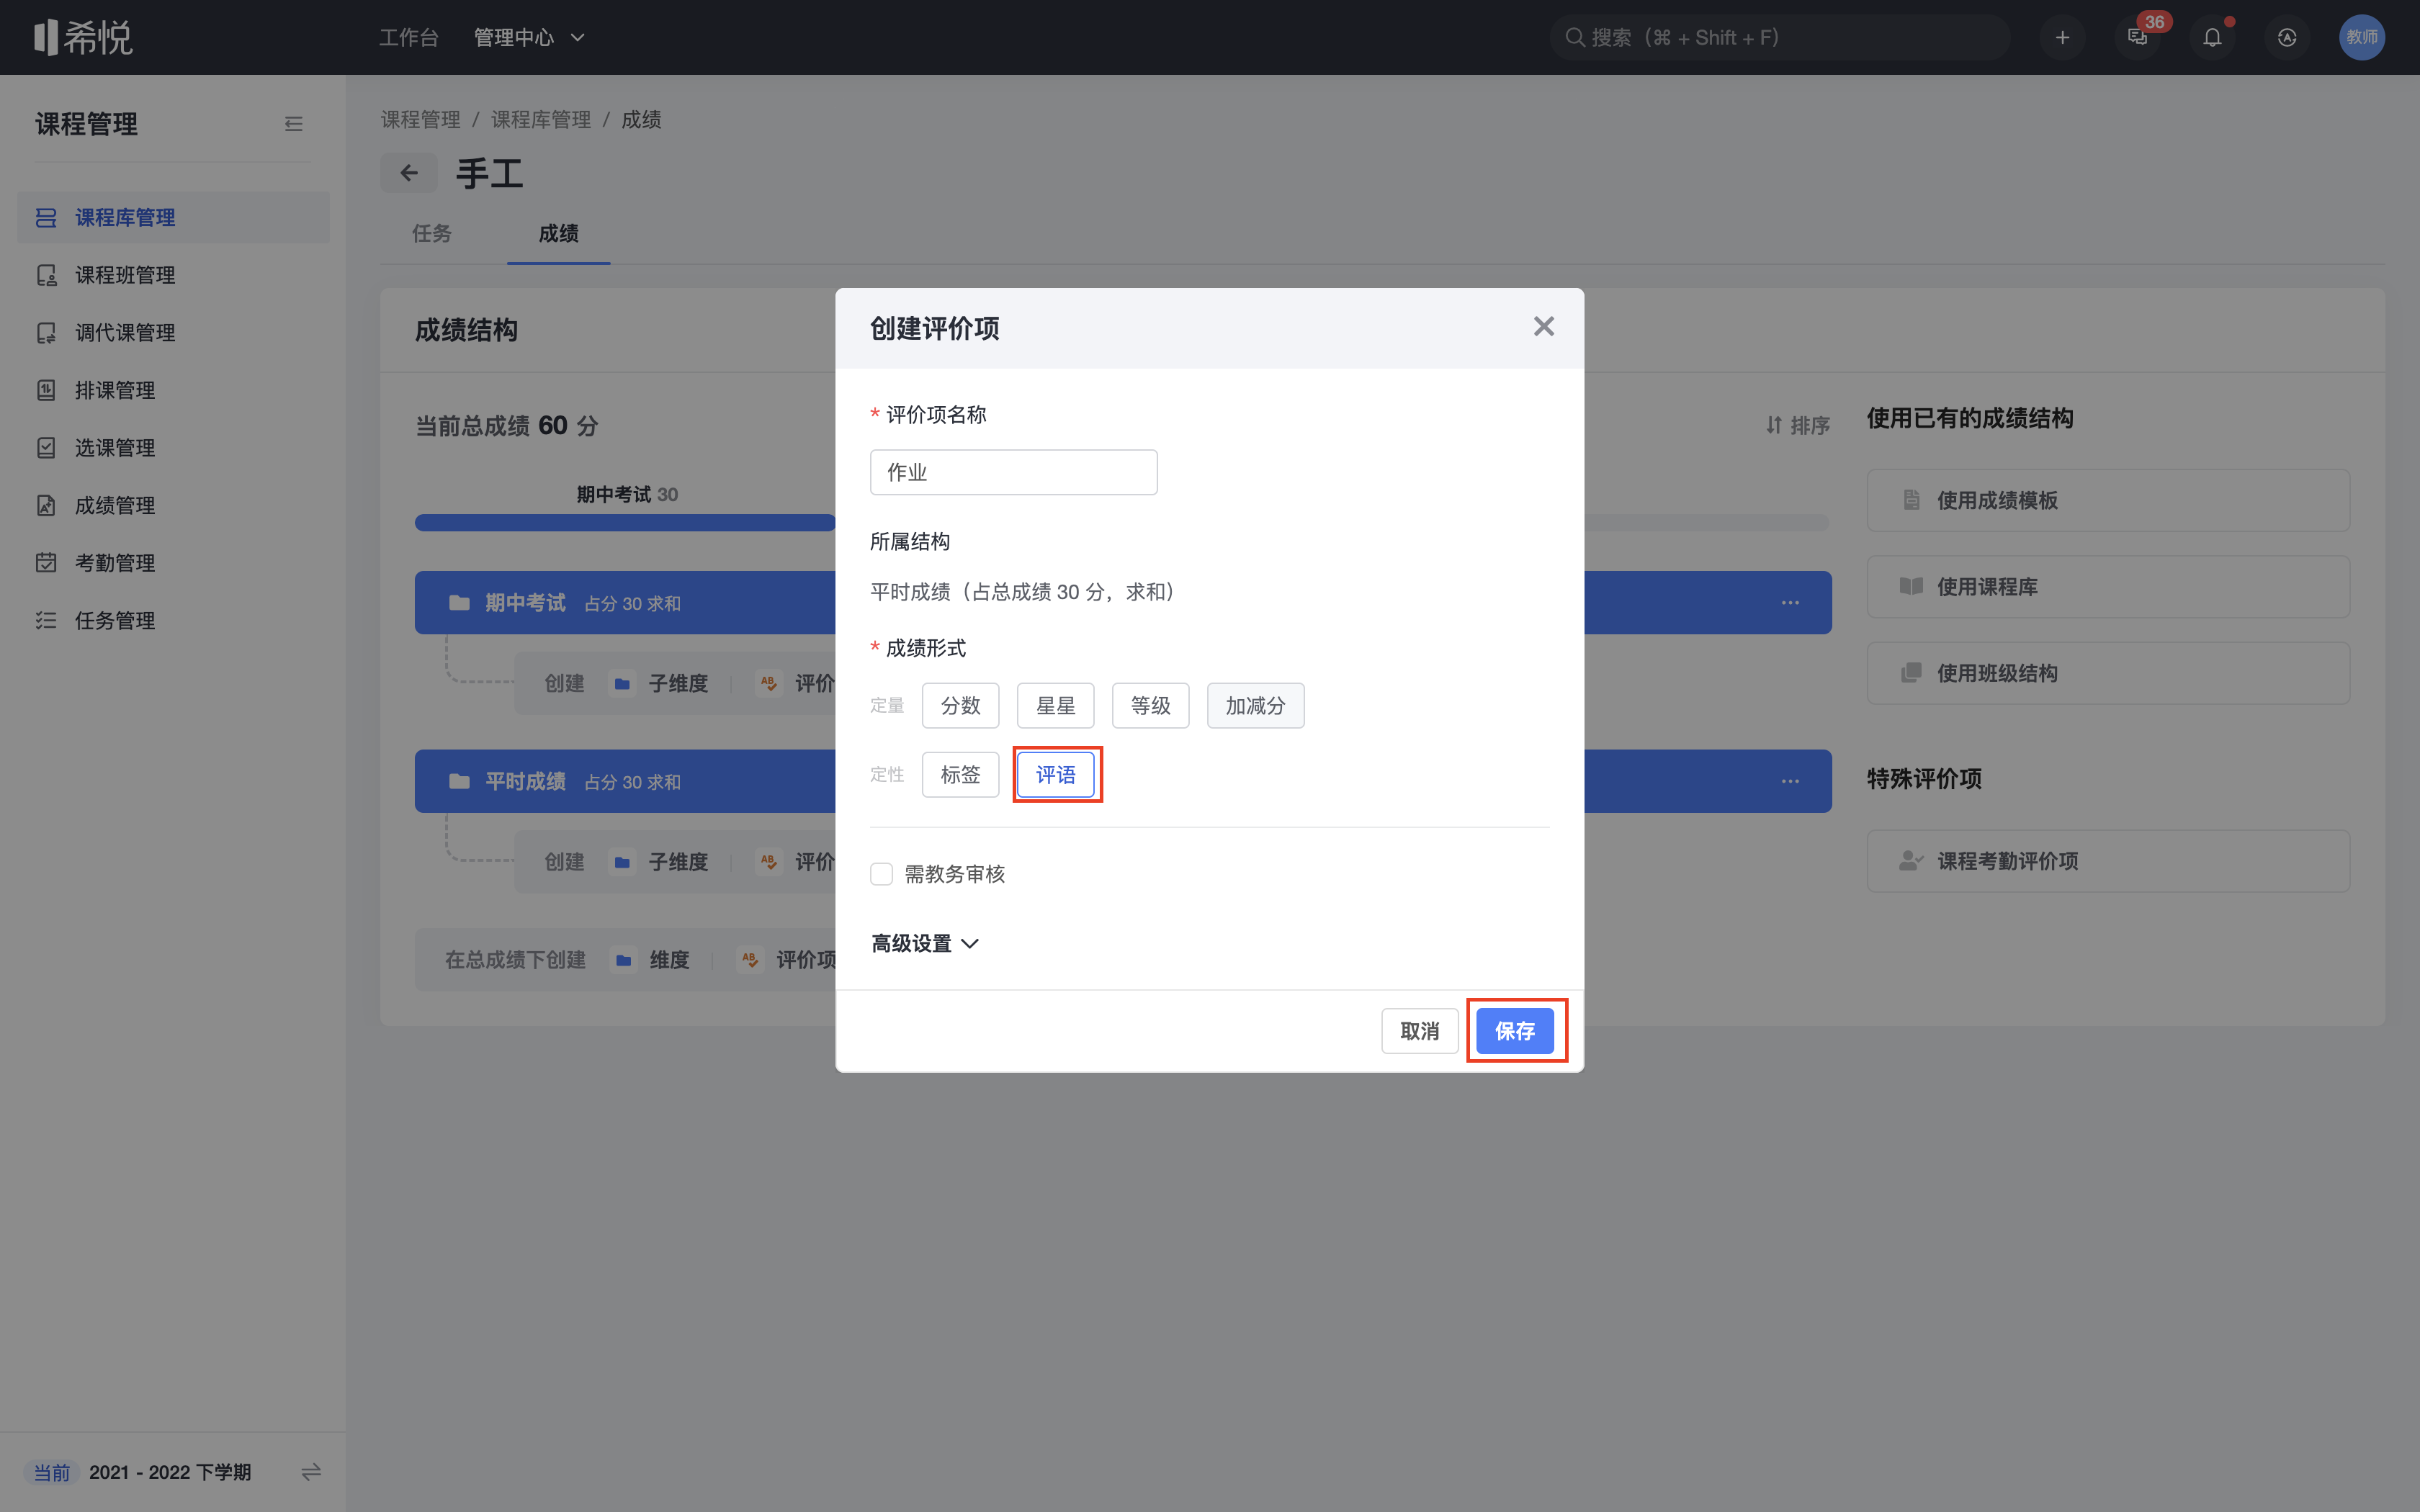The height and width of the screenshot is (1512, 2420).
Task: Click the 课程库管理 sidebar icon
Action: coord(46,217)
